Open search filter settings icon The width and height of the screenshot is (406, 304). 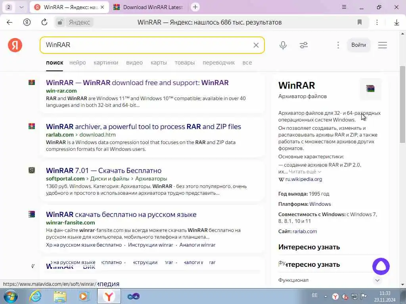(x=304, y=45)
